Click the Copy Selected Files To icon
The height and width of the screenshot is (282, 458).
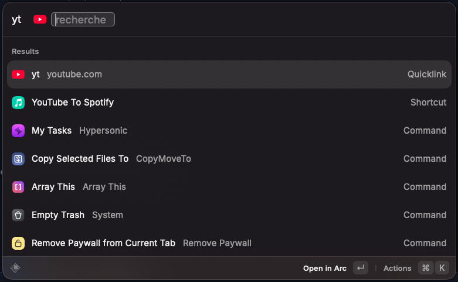18,159
